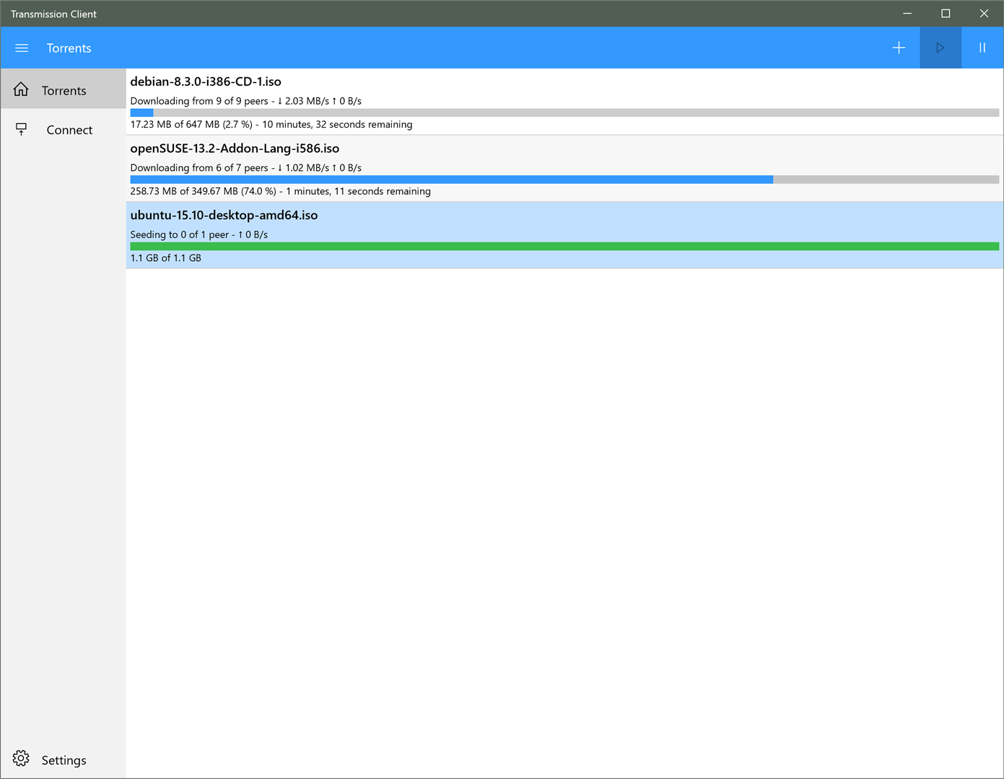Click the Settings label text
This screenshot has height=779, width=1004.
point(64,759)
